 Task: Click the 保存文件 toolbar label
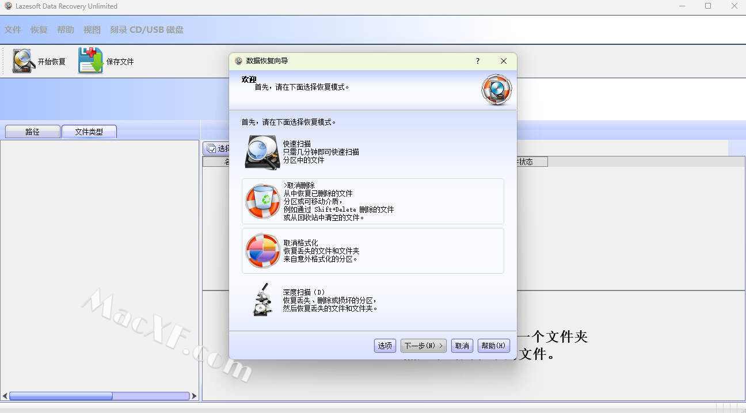pyautogui.click(x=120, y=62)
